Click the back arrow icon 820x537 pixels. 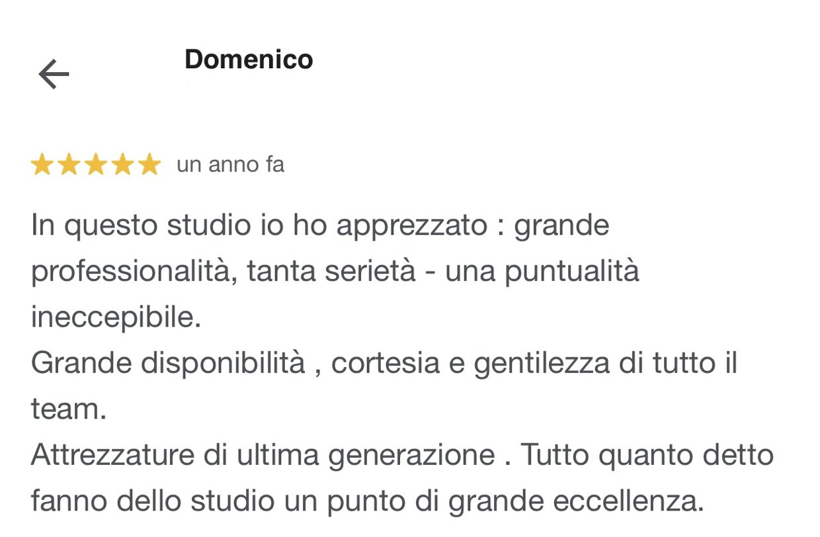[54, 74]
